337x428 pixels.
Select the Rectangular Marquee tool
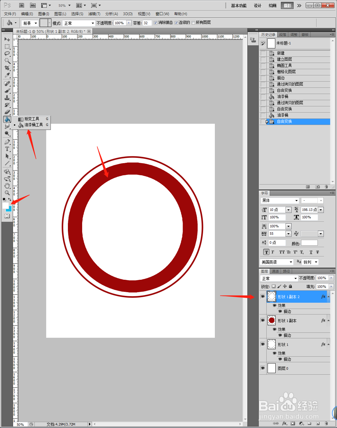tap(7, 47)
